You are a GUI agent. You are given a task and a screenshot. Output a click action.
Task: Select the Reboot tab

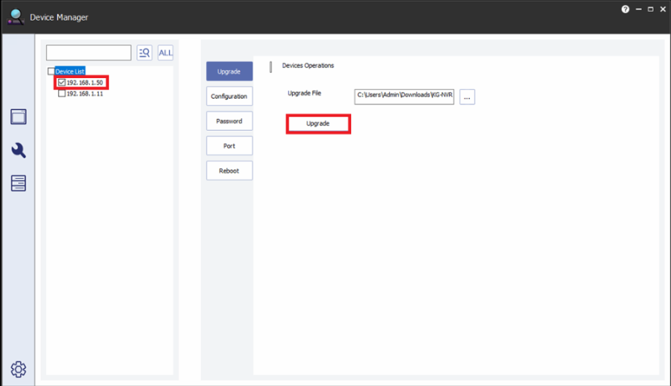229,171
